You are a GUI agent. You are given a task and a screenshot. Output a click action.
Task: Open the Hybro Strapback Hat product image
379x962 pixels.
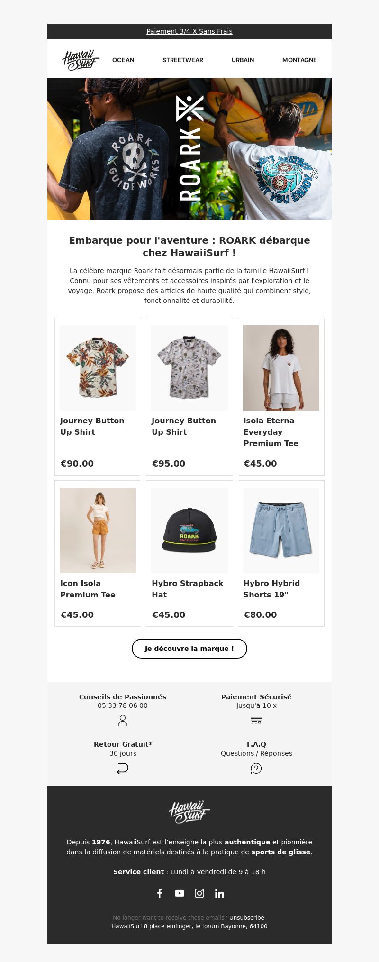pos(189,531)
